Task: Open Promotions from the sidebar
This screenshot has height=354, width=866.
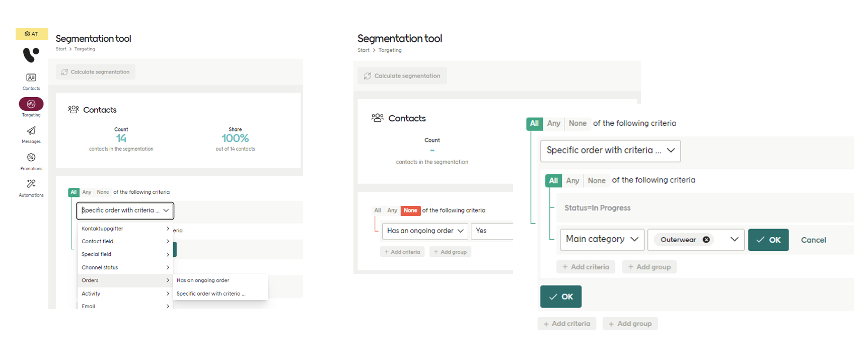Action: click(31, 162)
